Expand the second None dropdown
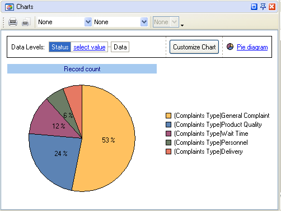Screen dimensions: 281x211 tap(144, 22)
